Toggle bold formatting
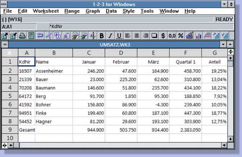 coord(102,36)
